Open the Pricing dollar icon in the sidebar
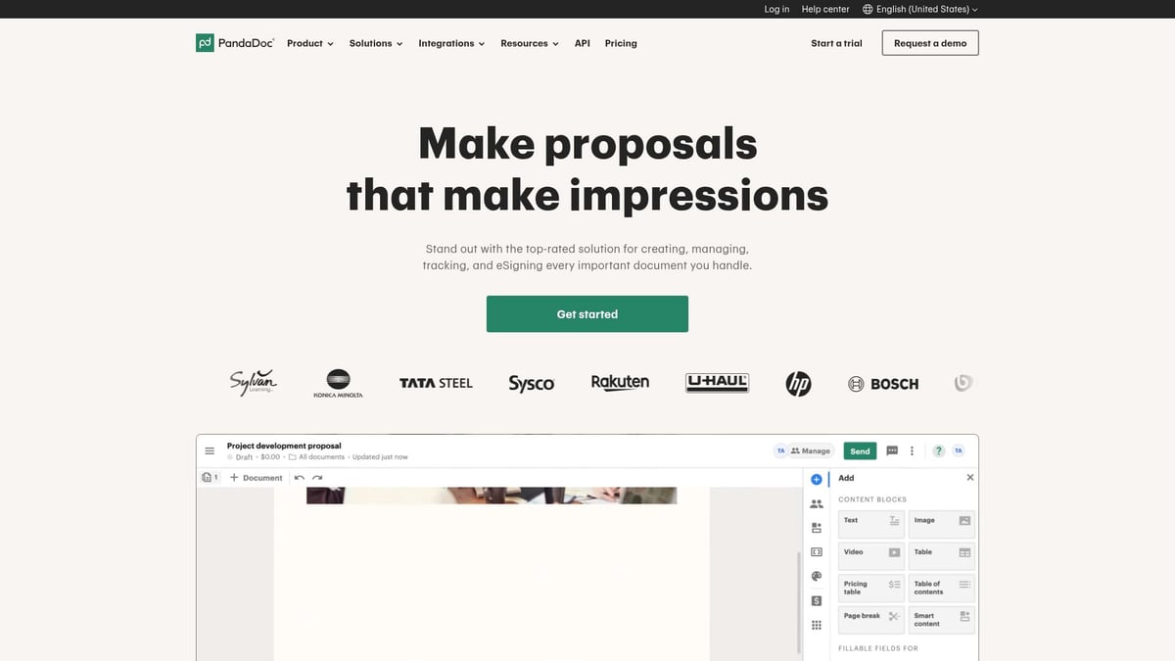 [x=816, y=600]
